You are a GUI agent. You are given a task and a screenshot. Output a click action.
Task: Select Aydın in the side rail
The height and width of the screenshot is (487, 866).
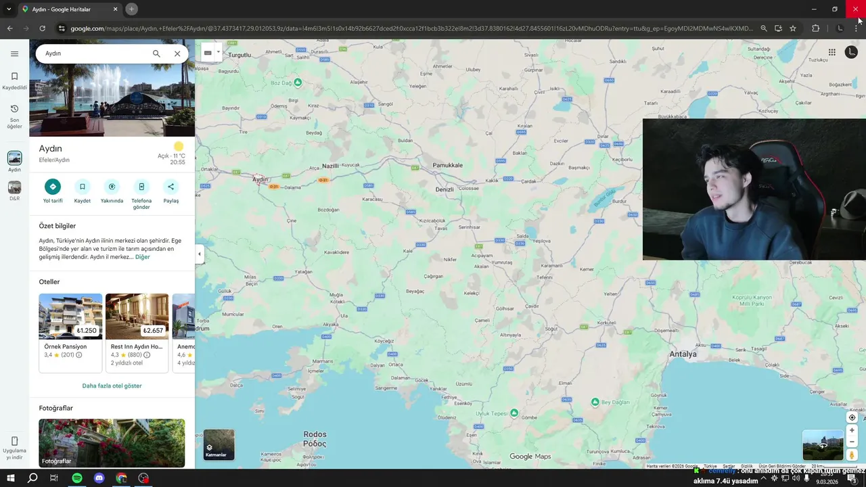tap(14, 161)
